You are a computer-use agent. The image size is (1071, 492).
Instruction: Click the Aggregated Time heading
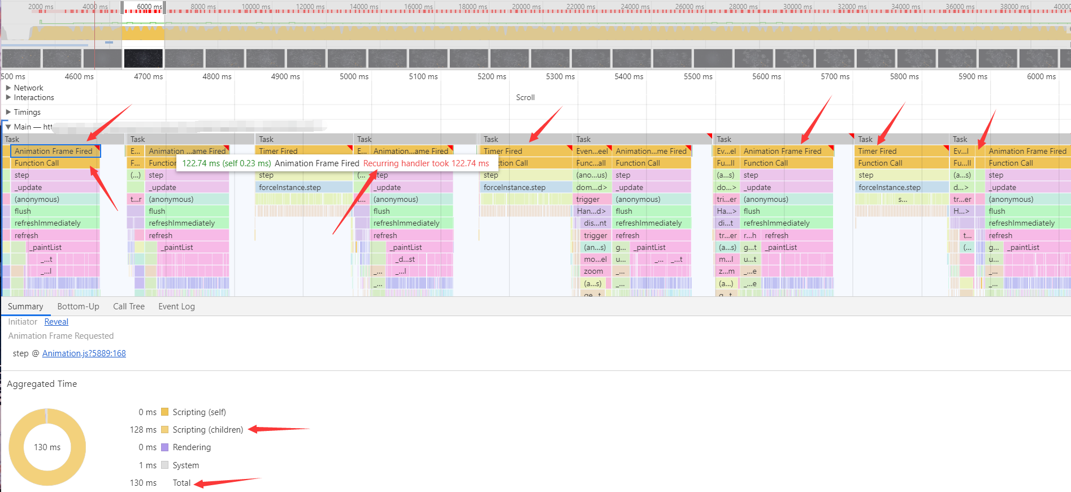tap(42, 384)
